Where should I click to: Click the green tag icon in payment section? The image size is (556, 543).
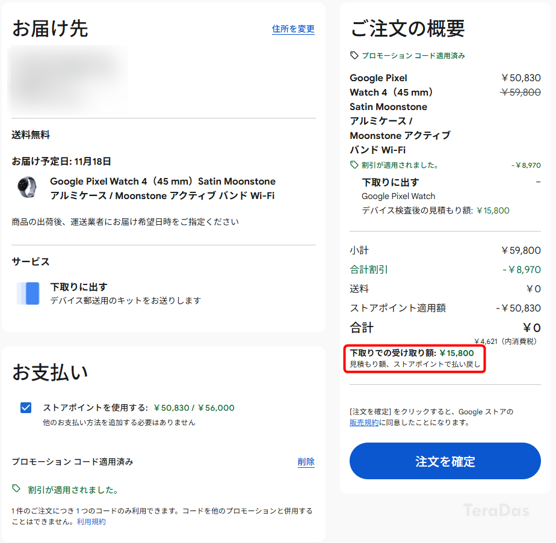pos(16,488)
